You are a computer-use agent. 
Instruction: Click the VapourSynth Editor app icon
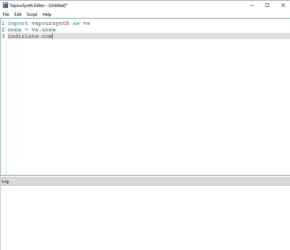5,5
